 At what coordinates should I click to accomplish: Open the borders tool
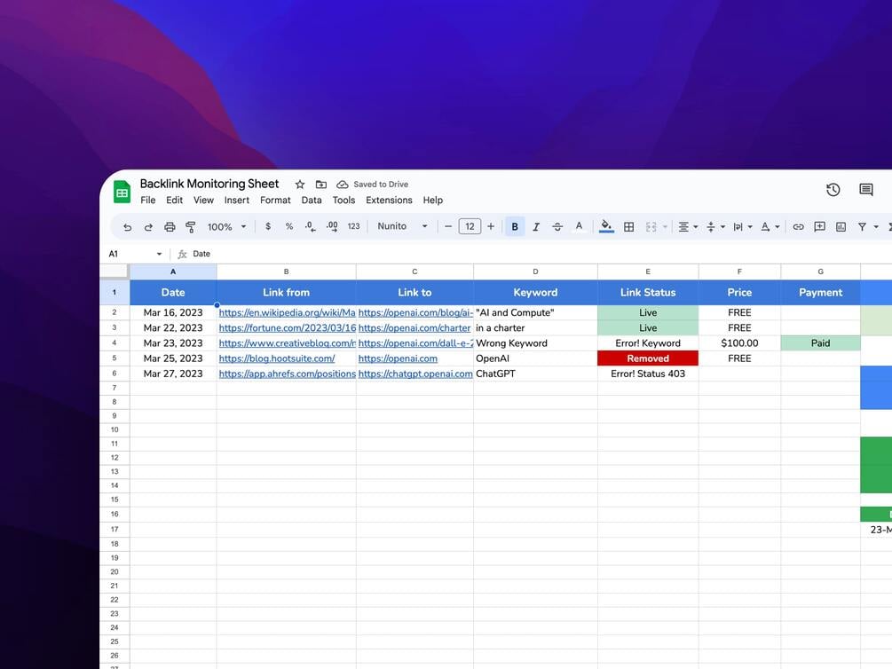(628, 226)
